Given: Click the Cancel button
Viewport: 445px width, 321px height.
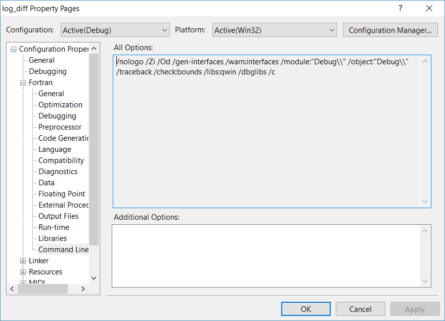Looking at the screenshot, I should [360, 309].
